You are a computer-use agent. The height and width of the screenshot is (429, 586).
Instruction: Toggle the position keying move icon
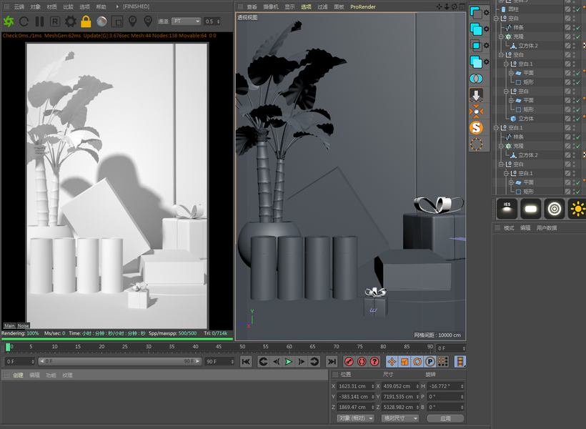(392, 362)
